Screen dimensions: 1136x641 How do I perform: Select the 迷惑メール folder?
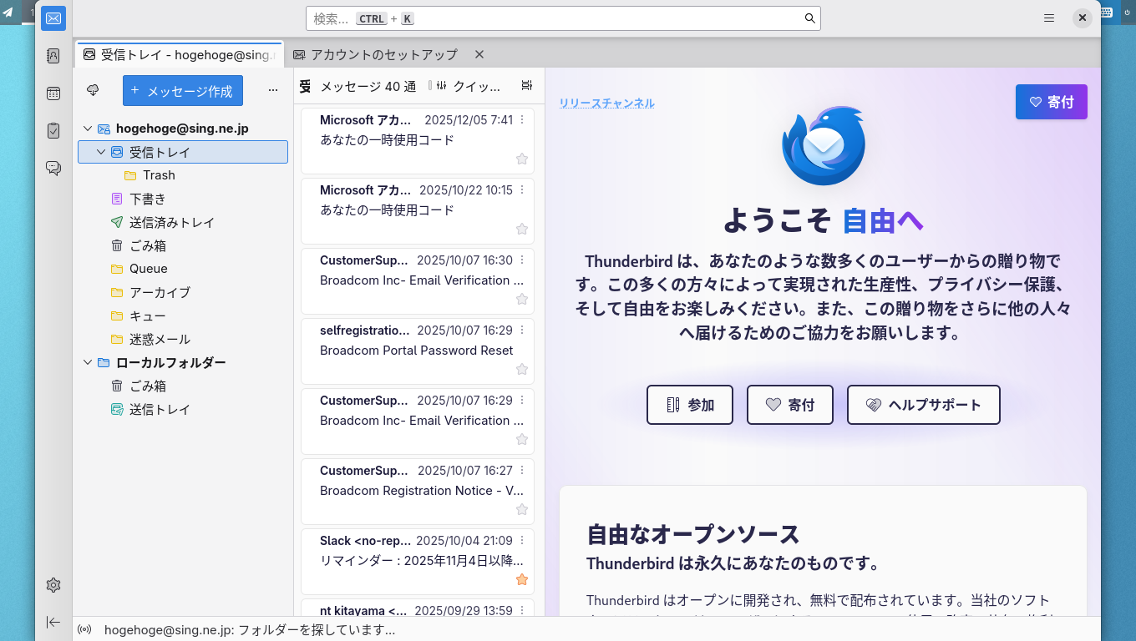point(183,339)
